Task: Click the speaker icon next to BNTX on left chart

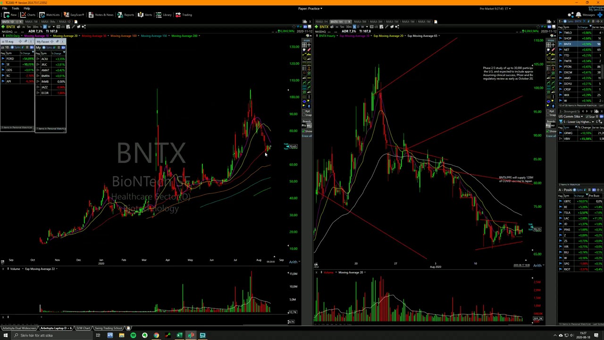Action: [x=18, y=27]
